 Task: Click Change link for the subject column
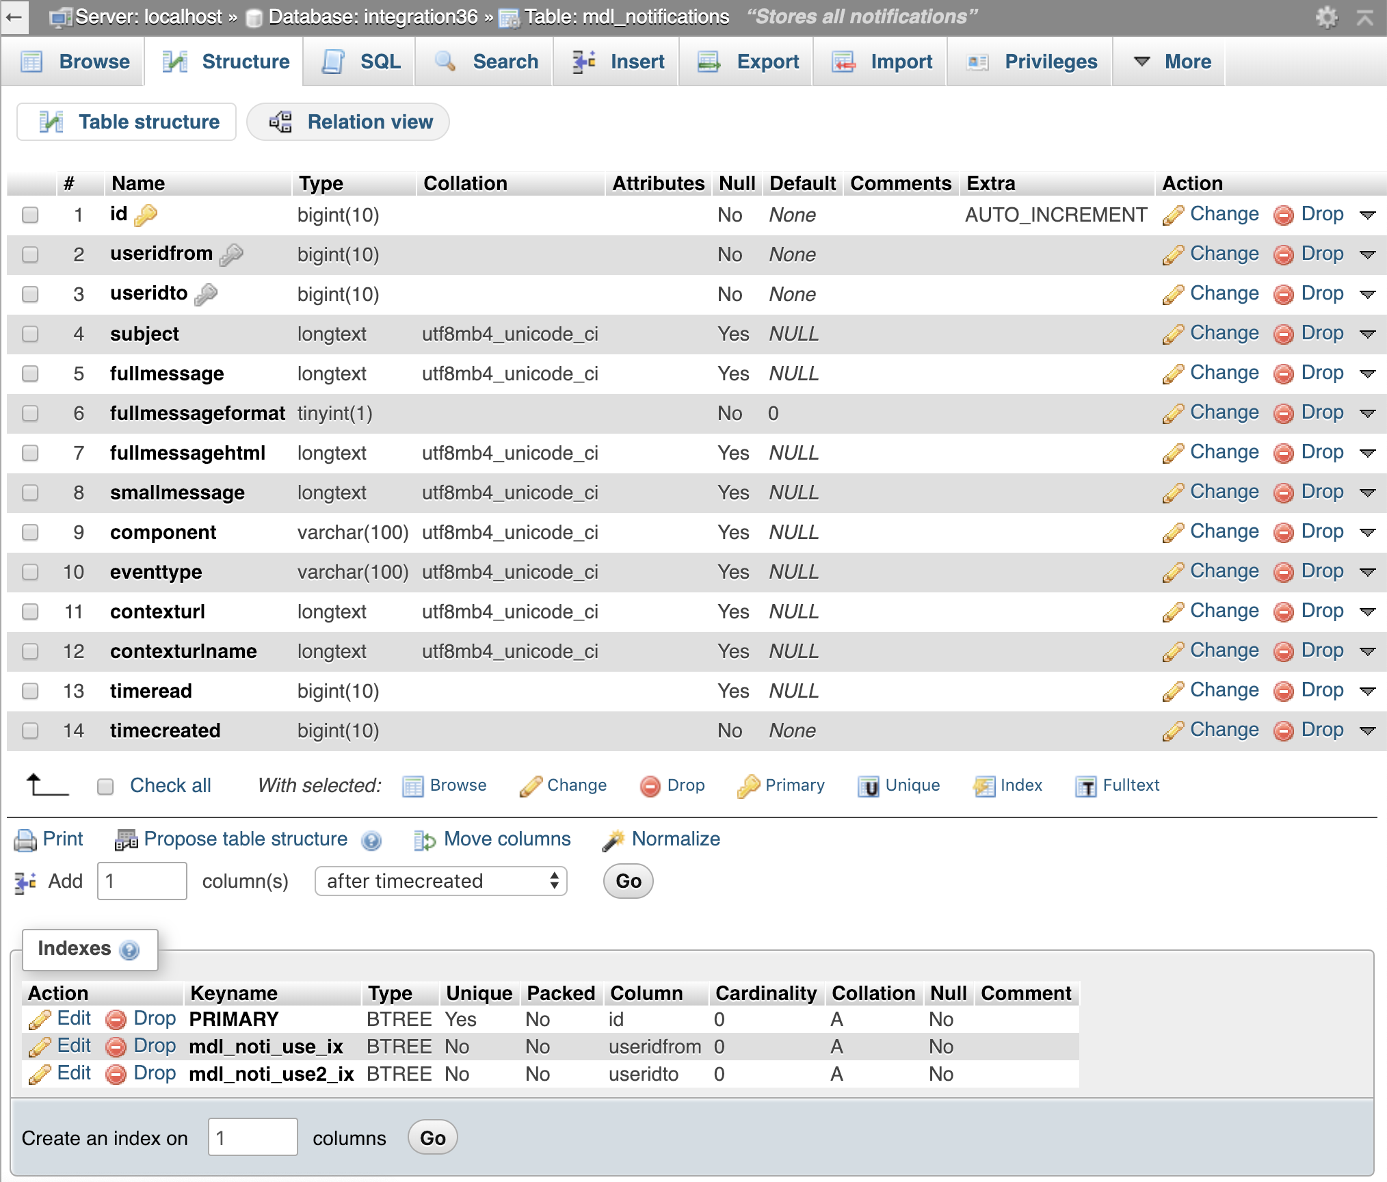pyautogui.click(x=1224, y=333)
